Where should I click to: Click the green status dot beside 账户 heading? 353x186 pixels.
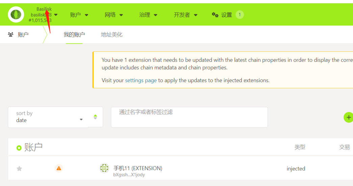19,148
